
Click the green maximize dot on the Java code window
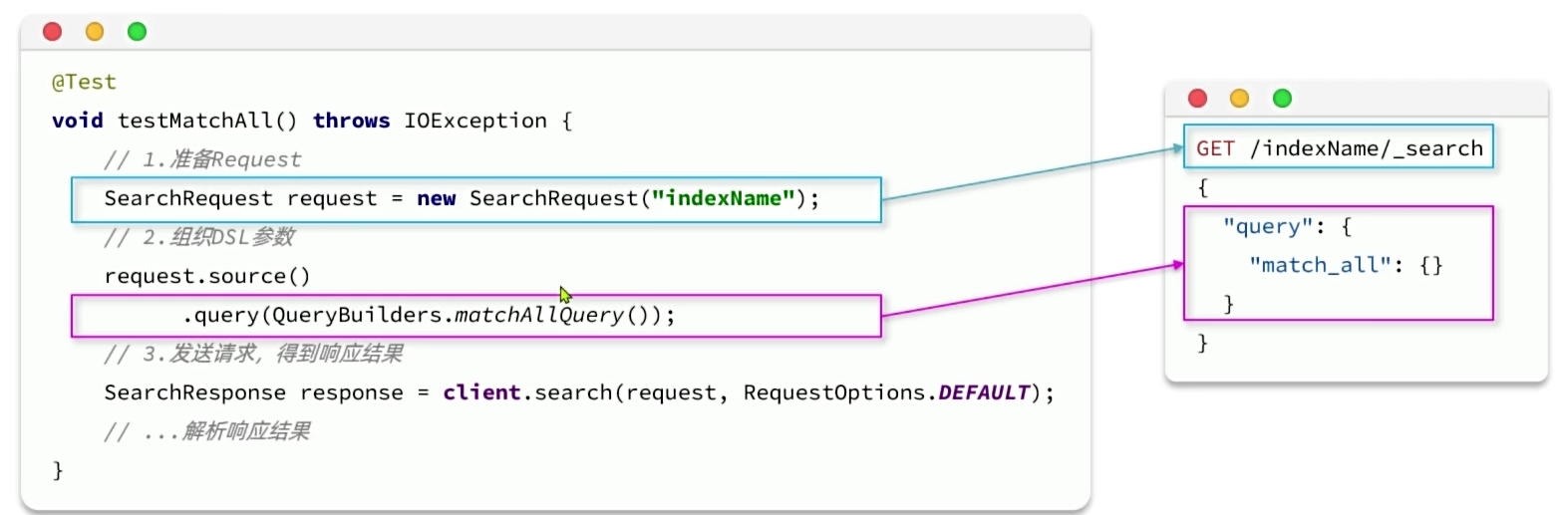(137, 32)
